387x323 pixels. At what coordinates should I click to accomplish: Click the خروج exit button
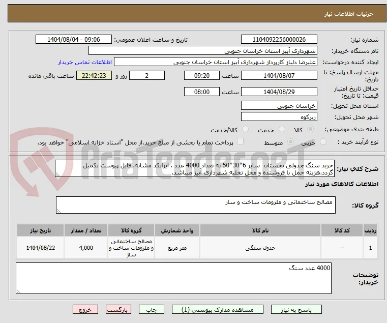click(85, 309)
